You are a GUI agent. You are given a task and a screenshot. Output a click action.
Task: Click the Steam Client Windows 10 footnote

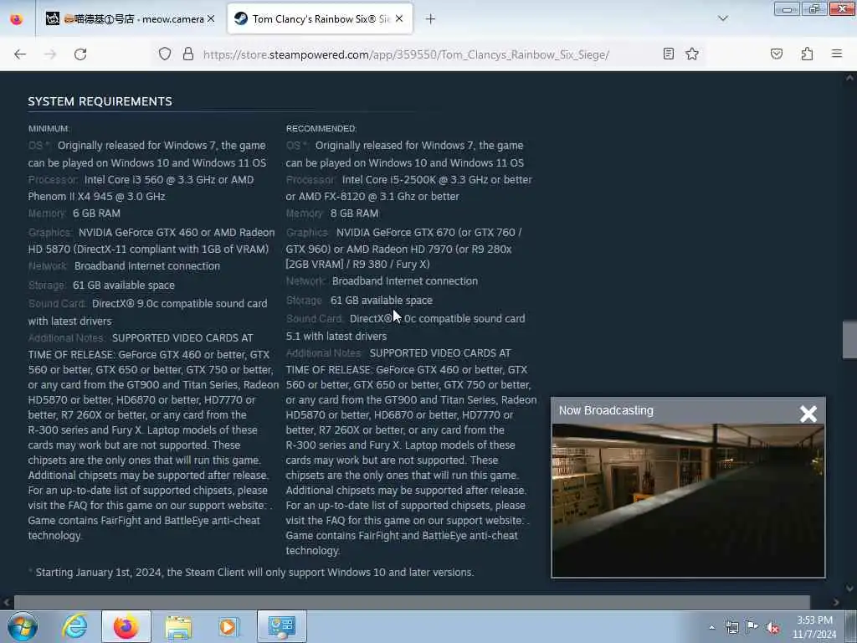[x=251, y=573]
